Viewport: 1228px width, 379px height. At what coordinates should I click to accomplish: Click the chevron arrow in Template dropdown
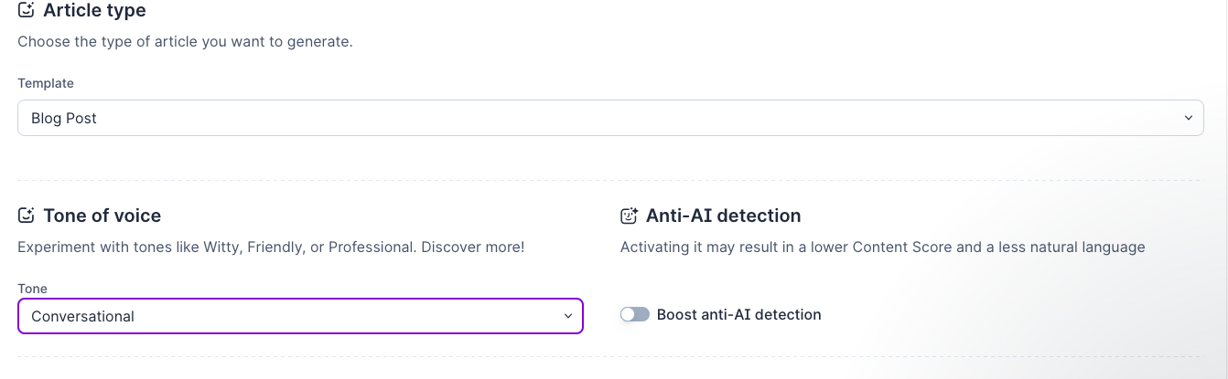(x=1188, y=118)
